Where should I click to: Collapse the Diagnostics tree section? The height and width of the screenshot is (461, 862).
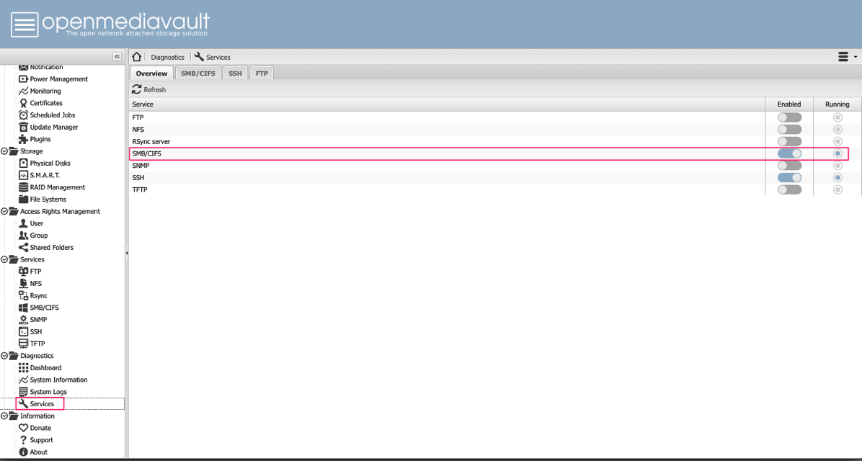5,356
